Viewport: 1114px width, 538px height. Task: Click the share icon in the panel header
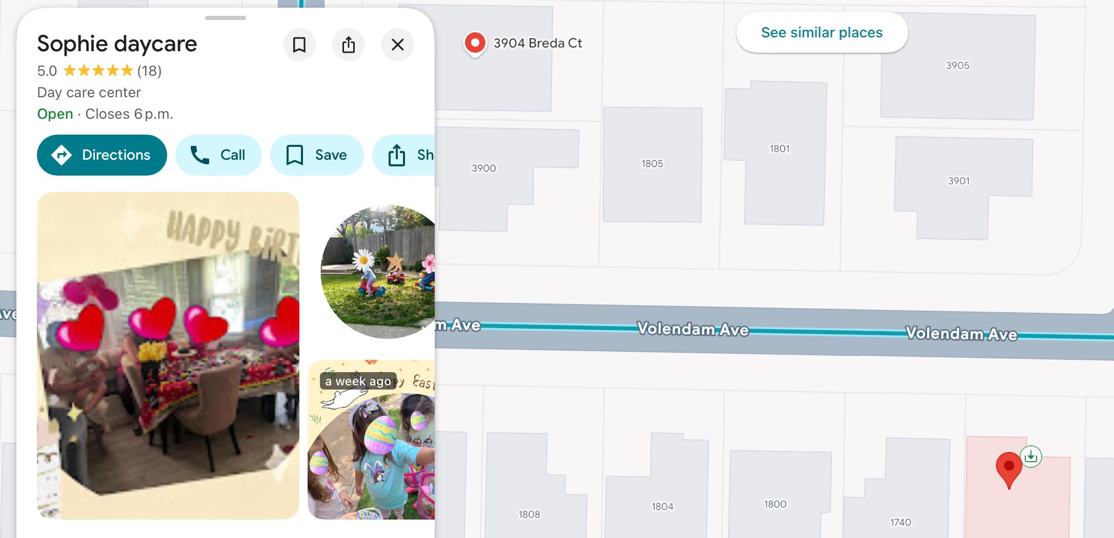[x=348, y=45]
